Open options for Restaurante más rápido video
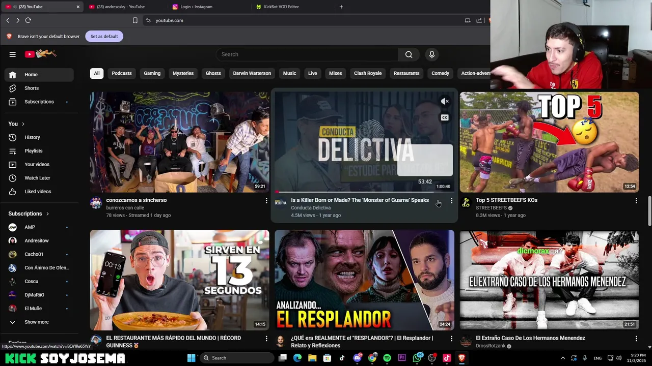 [x=266, y=338]
